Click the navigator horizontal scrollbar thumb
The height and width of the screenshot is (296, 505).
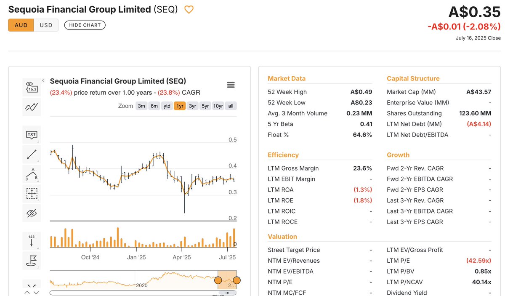pos(227,292)
